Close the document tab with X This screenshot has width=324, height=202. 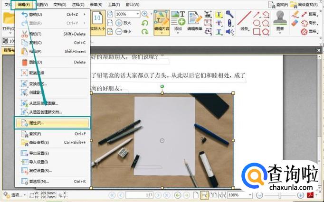tap(319, 50)
